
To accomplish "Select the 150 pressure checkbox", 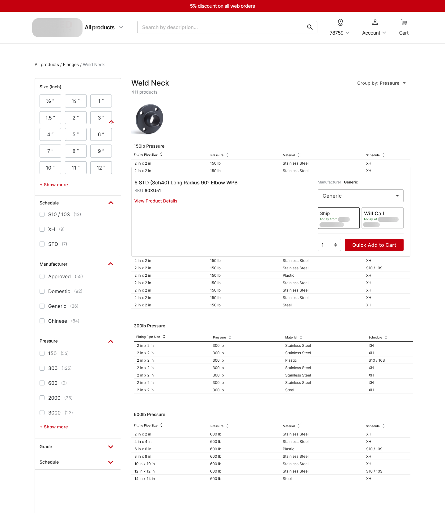I will coord(42,353).
